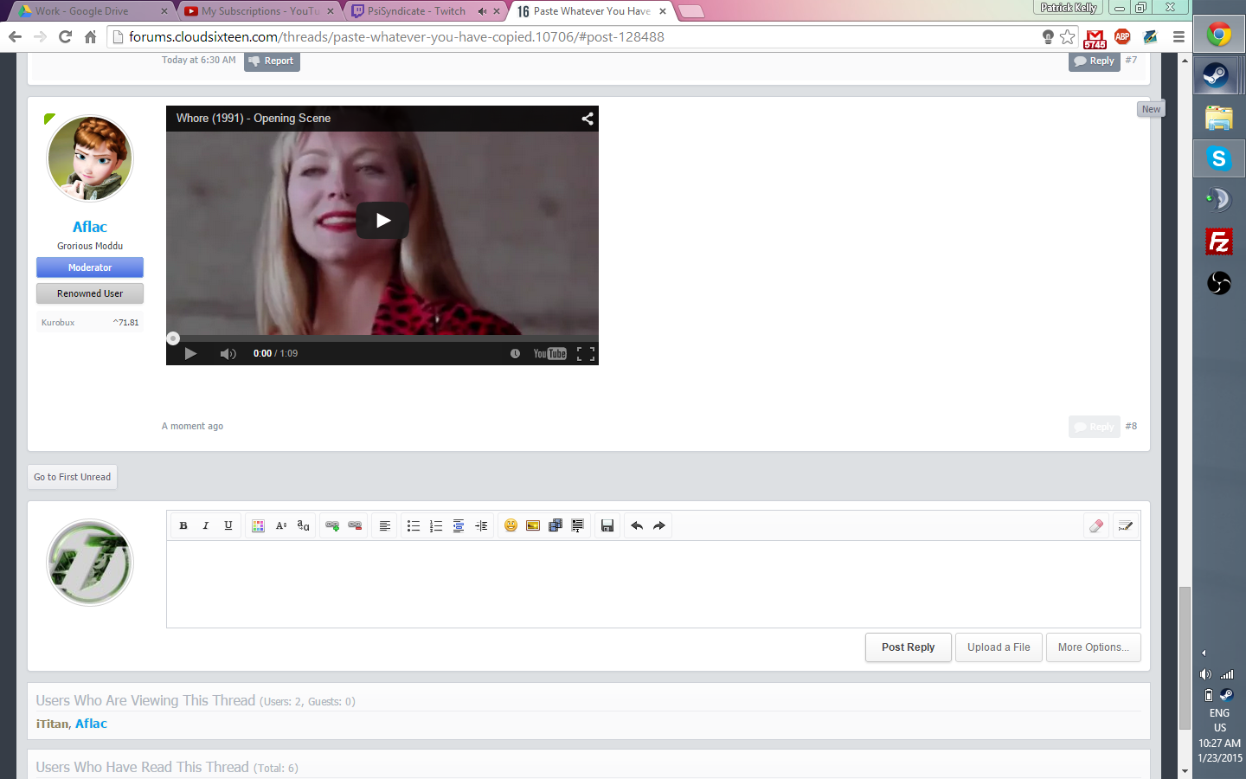This screenshot has width=1246, height=779.
Task: Insert media into reply
Action: [556, 525]
